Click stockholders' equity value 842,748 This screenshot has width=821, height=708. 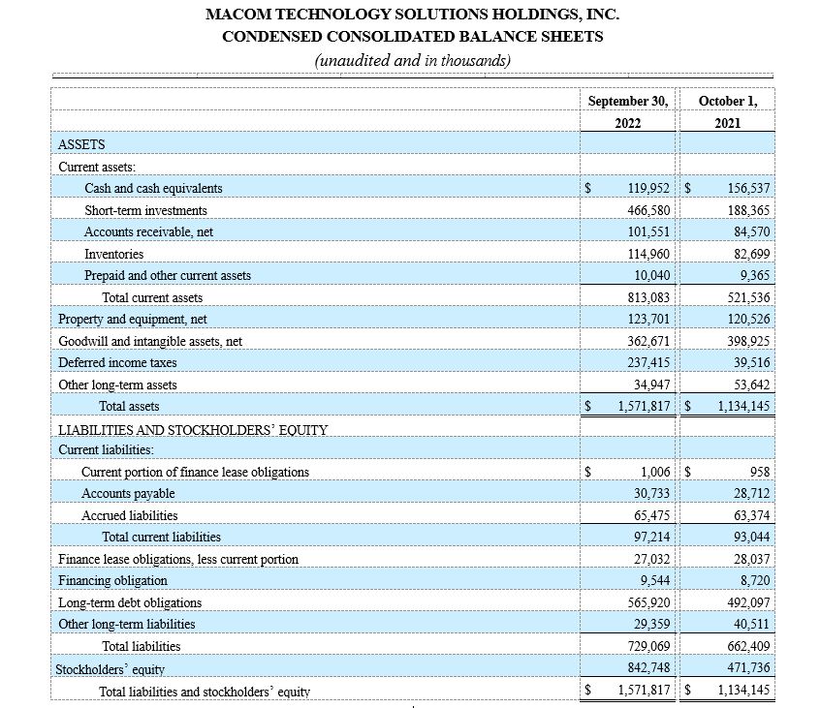click(648, 668)
